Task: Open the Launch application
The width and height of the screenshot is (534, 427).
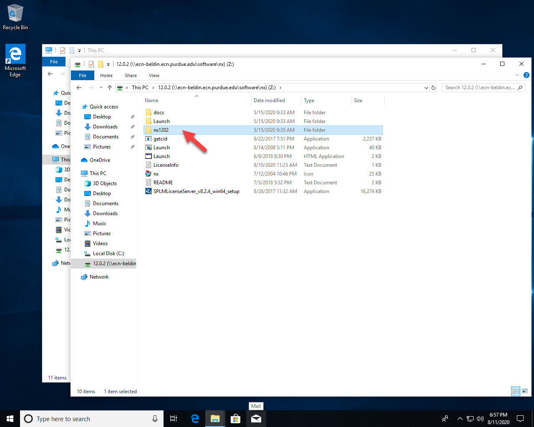Action: click(161, 147)
